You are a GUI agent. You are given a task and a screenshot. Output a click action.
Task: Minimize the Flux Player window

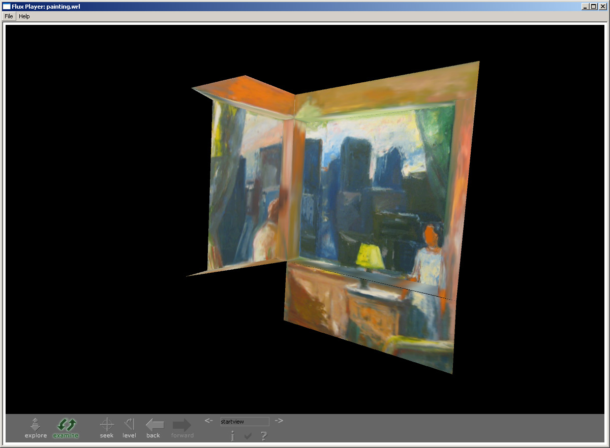[586, 6]
